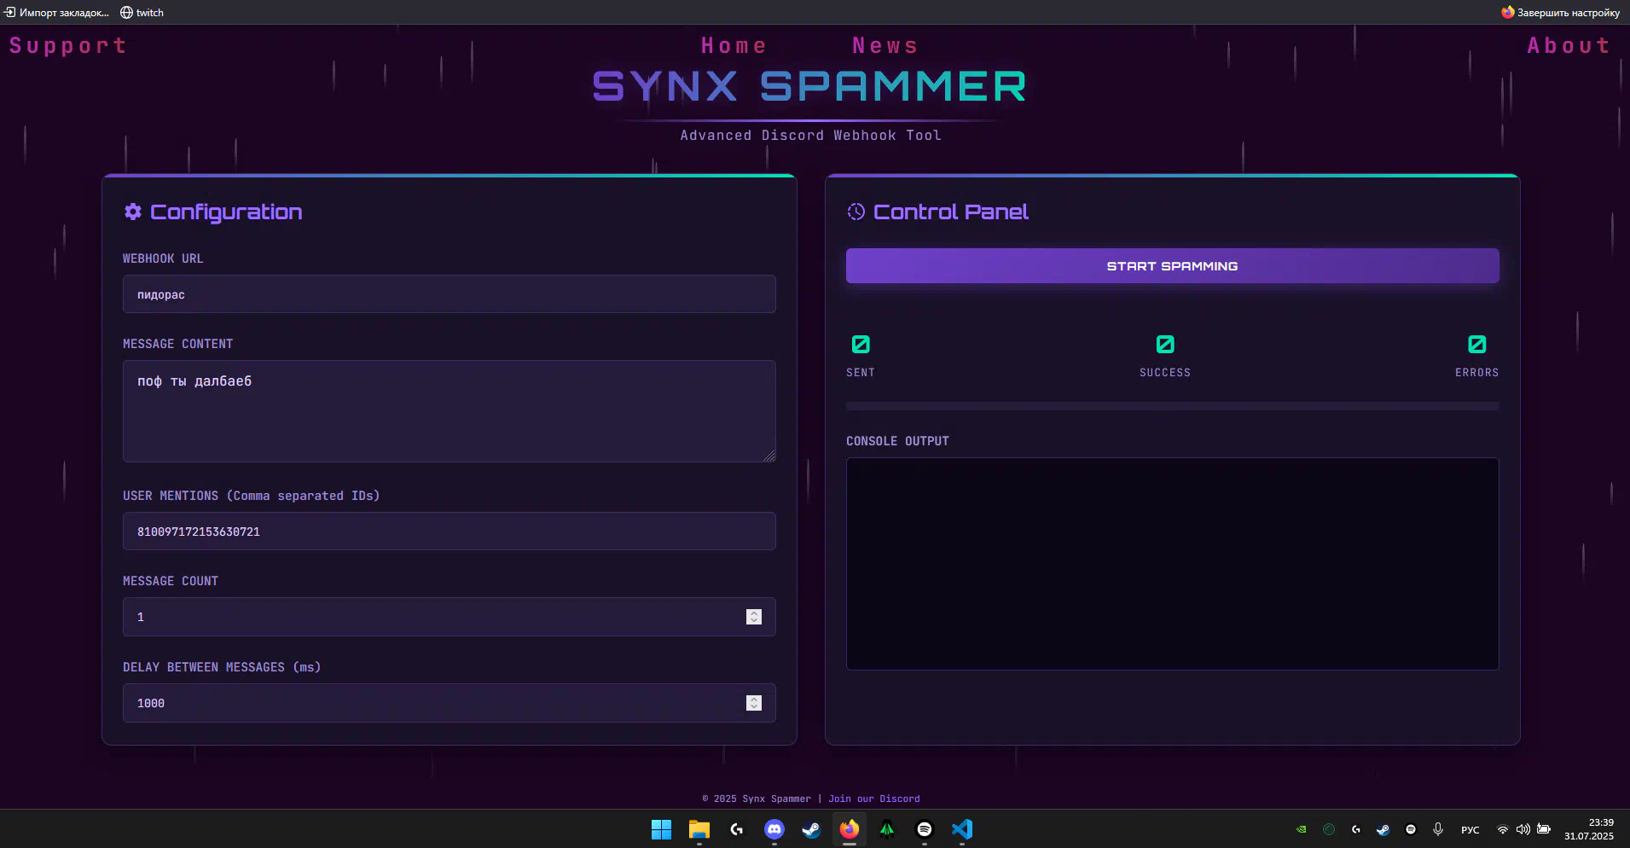Viewport: 1630px width, 848px height.
Task: Click the Success counter icon
Action: click(x=1165, y=345)
